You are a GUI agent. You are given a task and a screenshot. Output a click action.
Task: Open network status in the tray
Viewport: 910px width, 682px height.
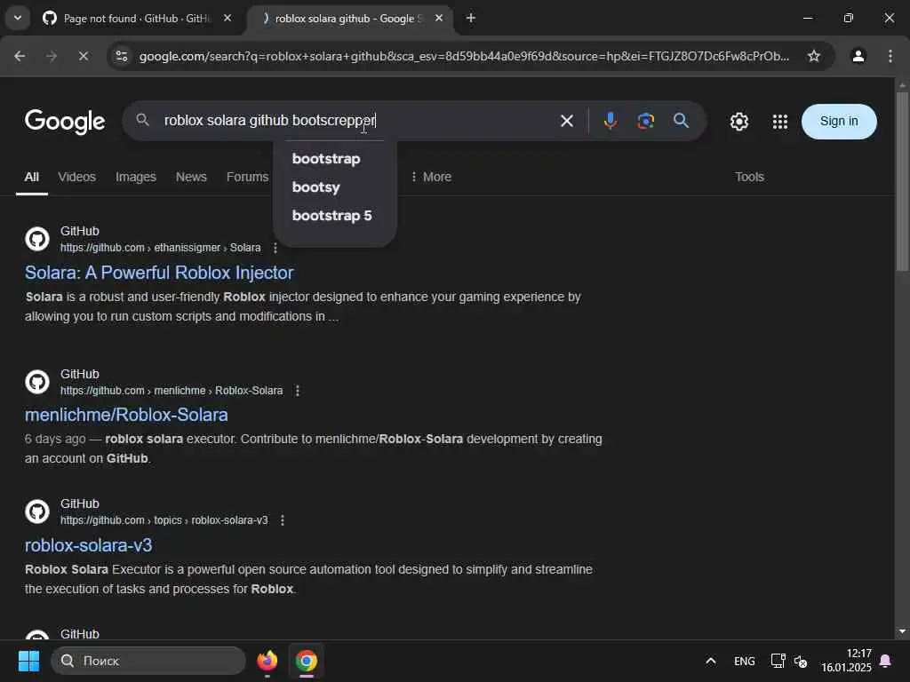778,661
